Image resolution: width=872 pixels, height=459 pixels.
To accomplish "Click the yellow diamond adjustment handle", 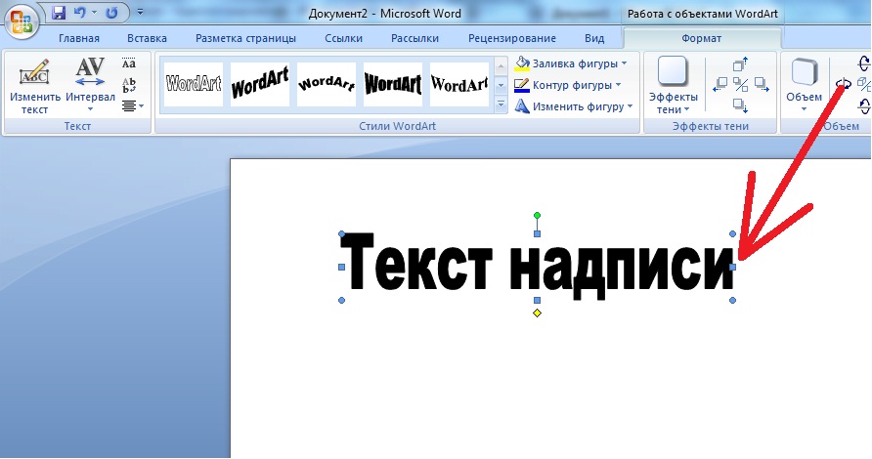I will [x=538, y=313].
